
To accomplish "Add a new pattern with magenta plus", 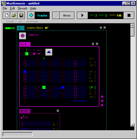I will (23, 36).
